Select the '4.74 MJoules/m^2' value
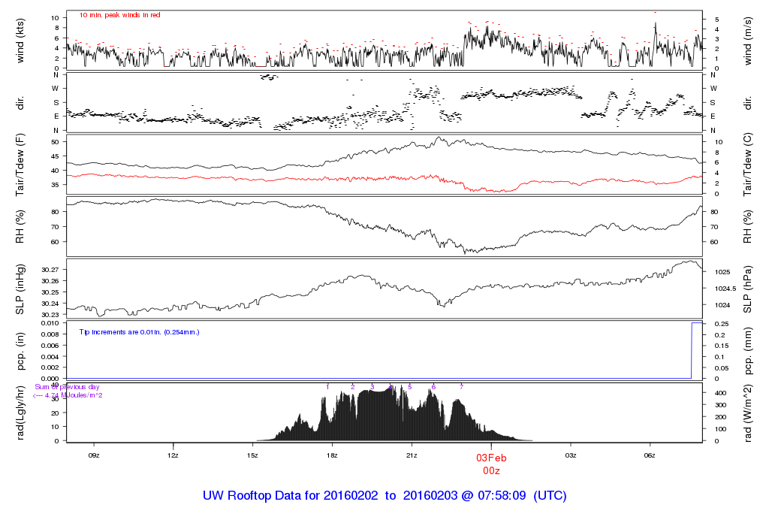 tap(74, 395)
